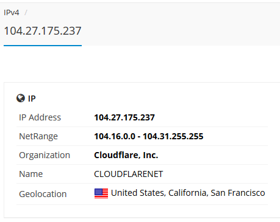Click the globe icon beside IP
Viewport: 280px width, 222px height.
[21, 99]
